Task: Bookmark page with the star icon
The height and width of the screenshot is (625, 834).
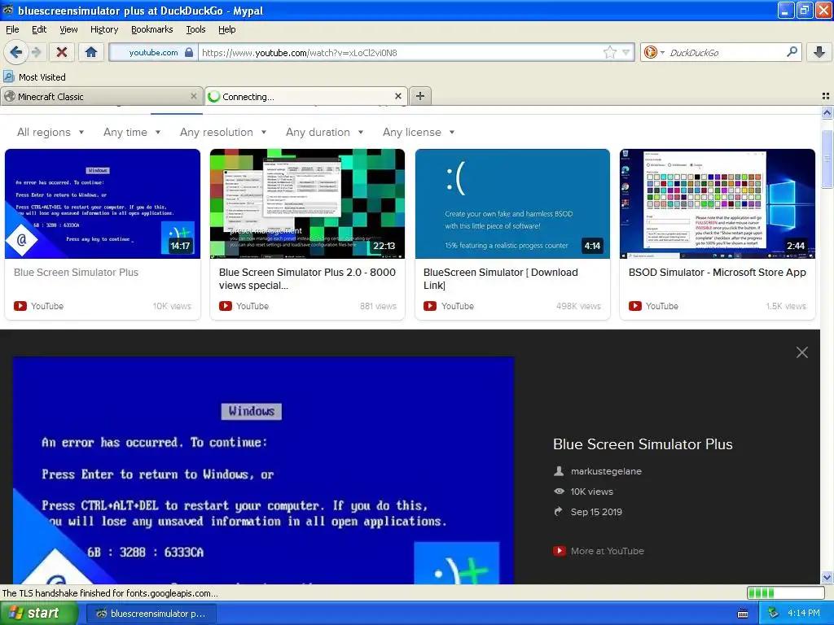Action: 609,52
